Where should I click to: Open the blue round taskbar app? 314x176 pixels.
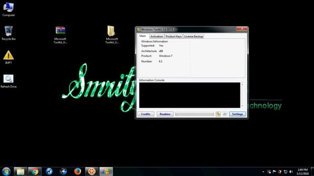(x=49, y=172)
